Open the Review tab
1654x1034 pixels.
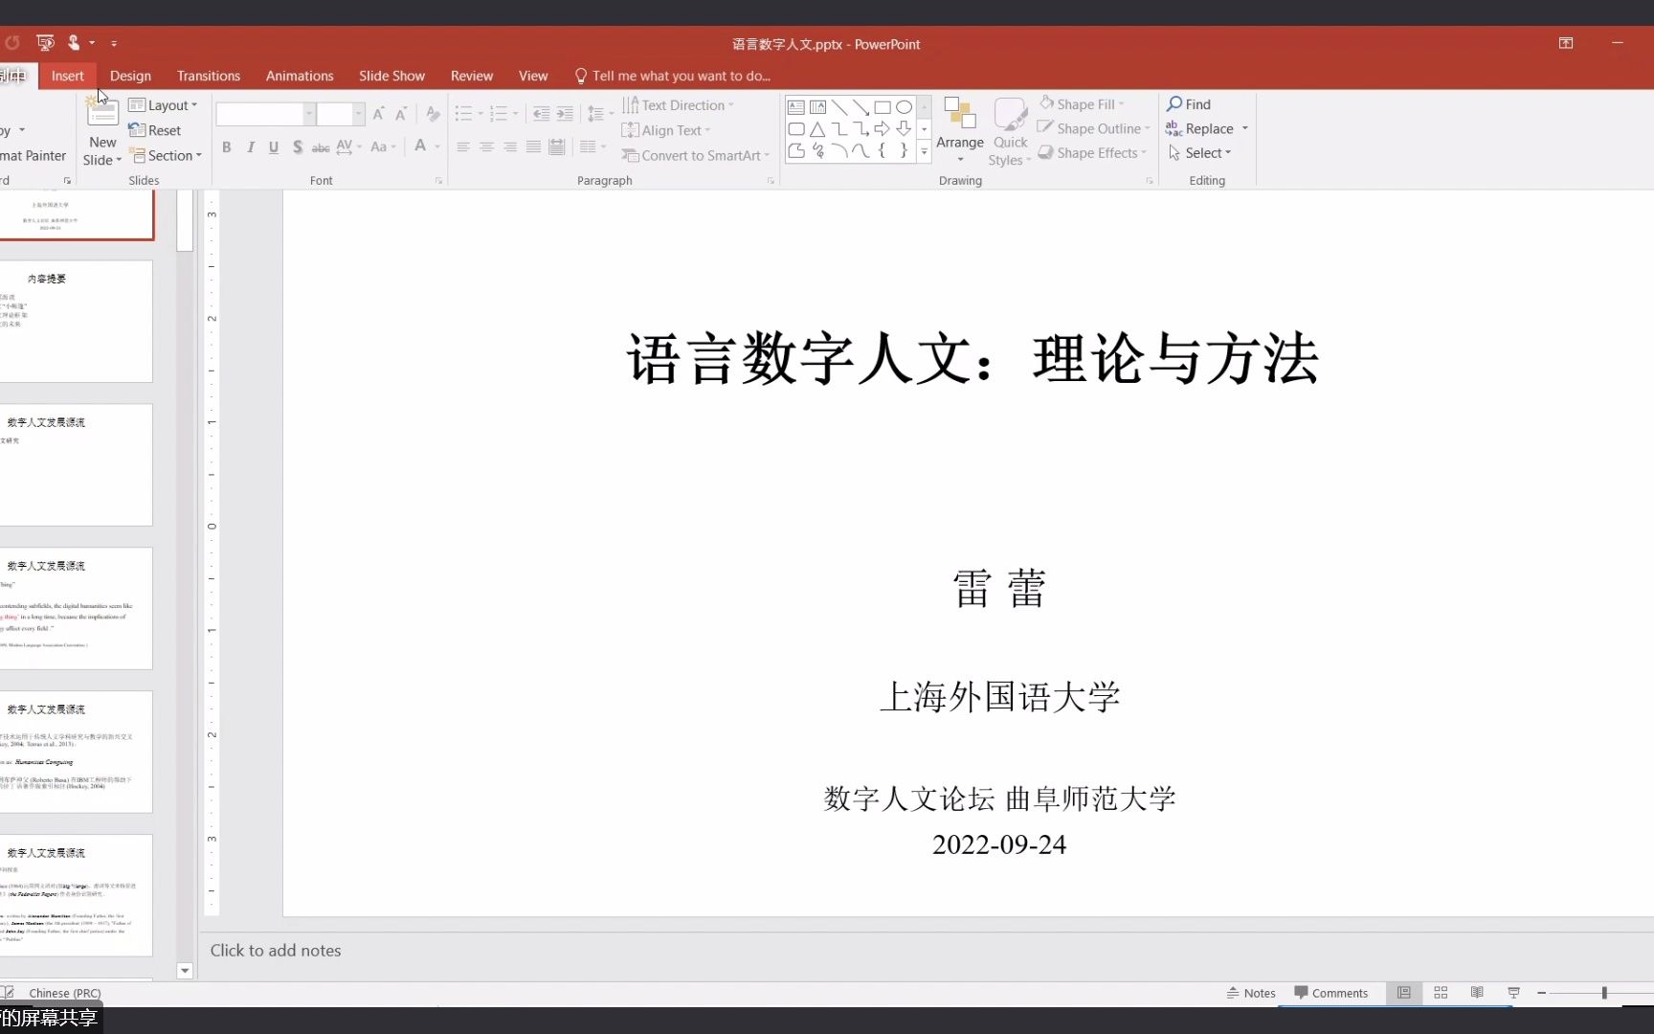tap(471, 76)
